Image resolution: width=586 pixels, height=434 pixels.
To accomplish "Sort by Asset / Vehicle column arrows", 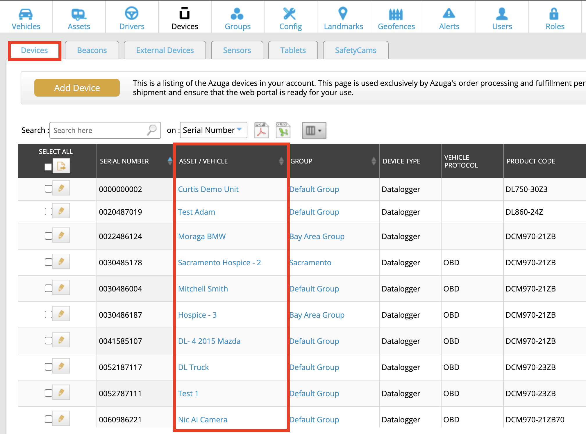I will 281,161.
